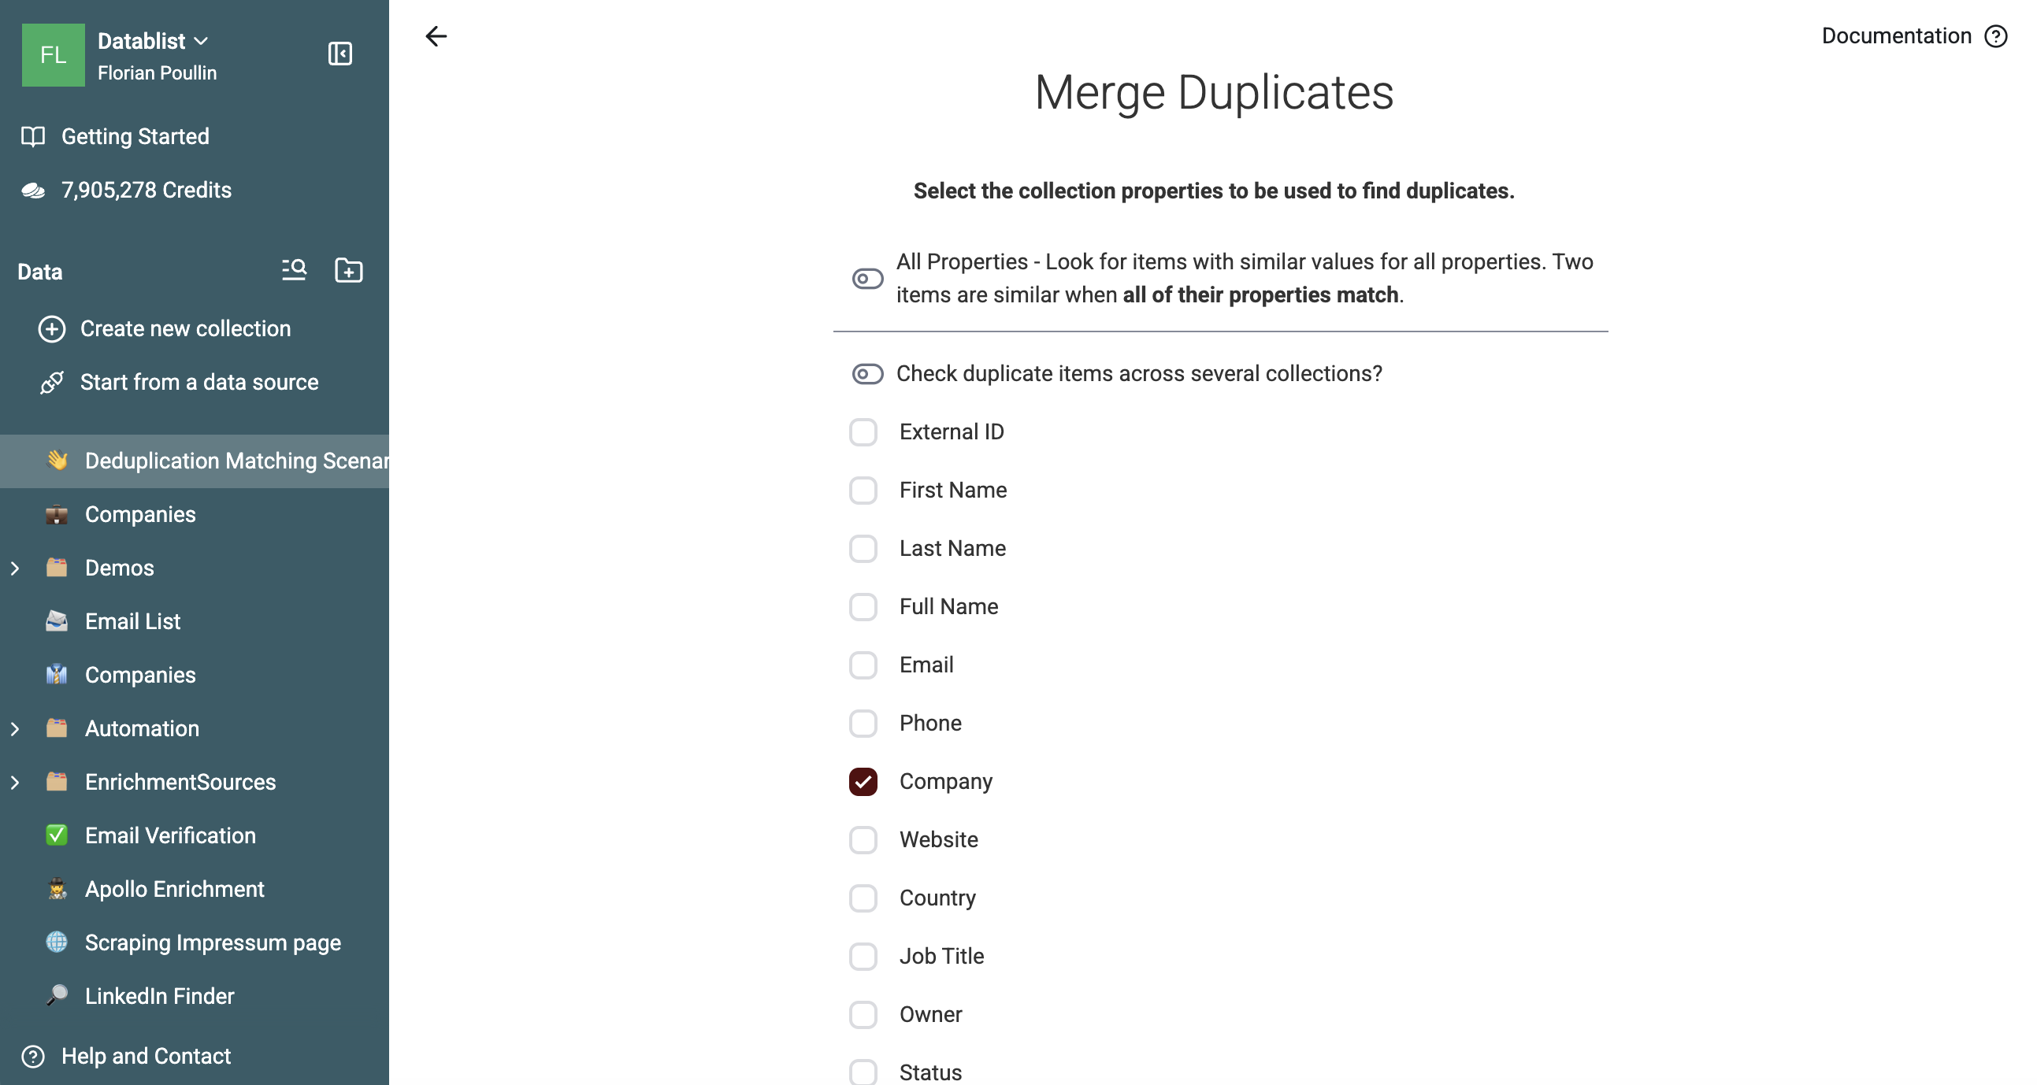This screenshot has height=1085, width=2037.
Task: Click the new folder icon
Action: (349, 270)
